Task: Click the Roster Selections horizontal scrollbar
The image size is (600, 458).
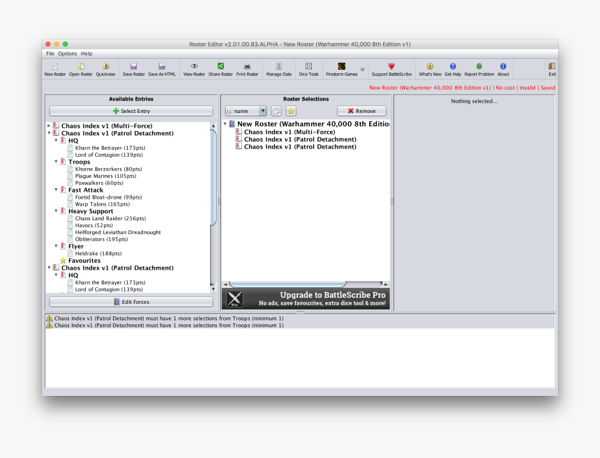Action: pos(287,284)
